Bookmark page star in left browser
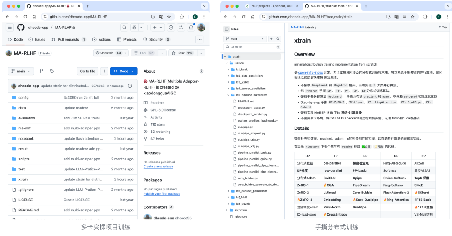Screen dimensions: 452x236 [x=169, y=17]
